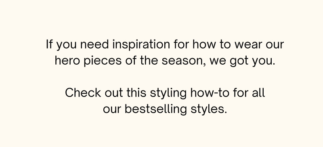Viewport: 323px width, 147px height.
Task: Click the word "hero" on the second line
Action: tap(67, 61)
